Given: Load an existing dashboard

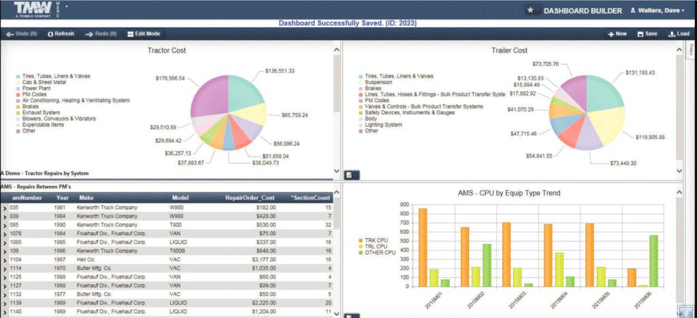Looking at the screenshot, I should point(679,33).
